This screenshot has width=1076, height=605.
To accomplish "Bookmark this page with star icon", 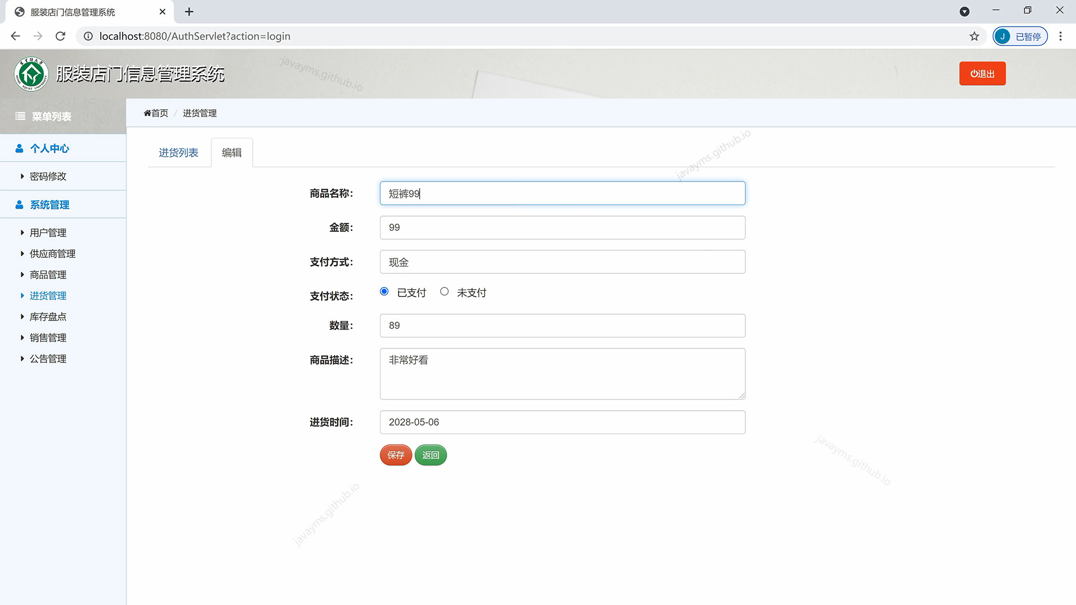I will point(975,36).
